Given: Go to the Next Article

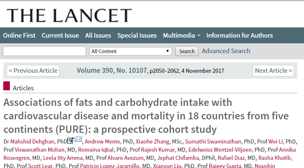Looking at the screenshot, I should (x=273, y=71).
